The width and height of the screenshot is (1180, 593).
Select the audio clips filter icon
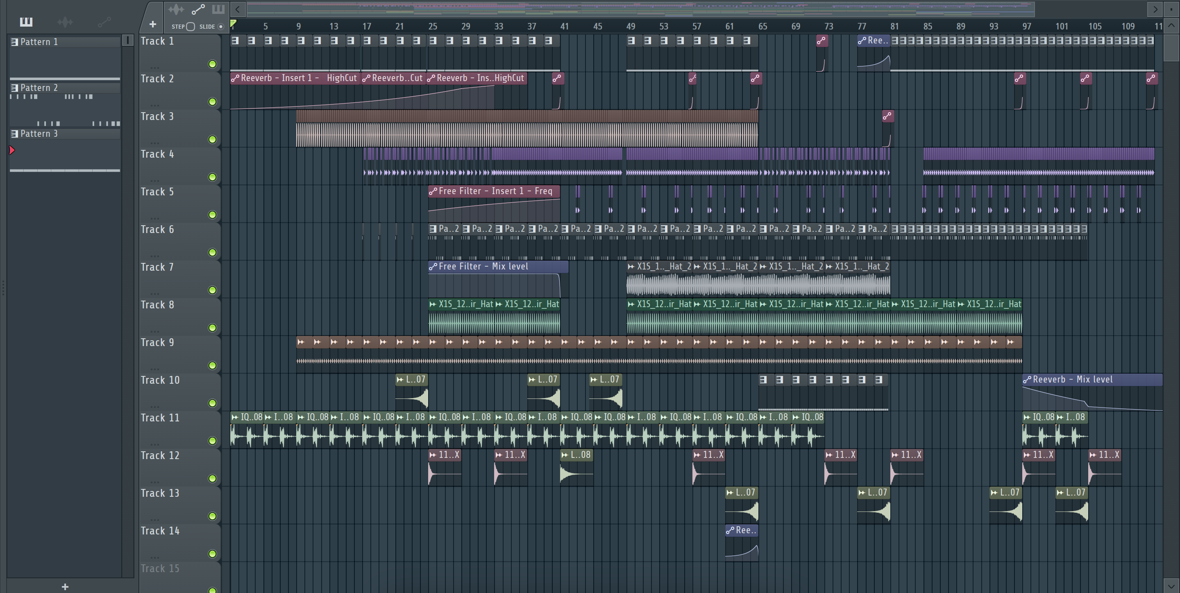click(65, 22)
